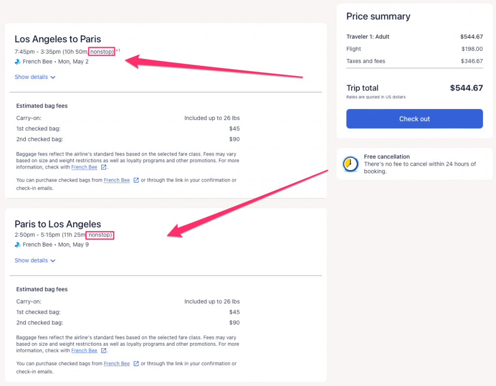Click the French Bee logo on the Los Angeles to Paris flight
Screen dimensions: 496x386
click(x=18, y=62)
